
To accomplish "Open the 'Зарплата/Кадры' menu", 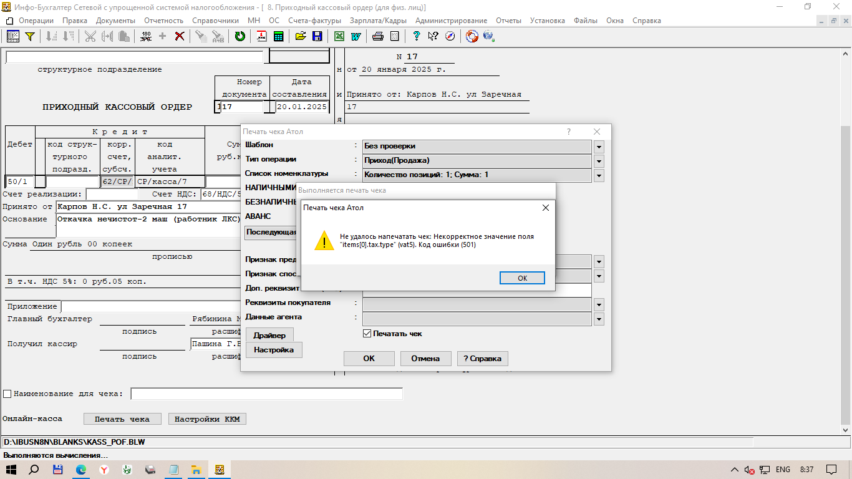I will click(378, 21).
